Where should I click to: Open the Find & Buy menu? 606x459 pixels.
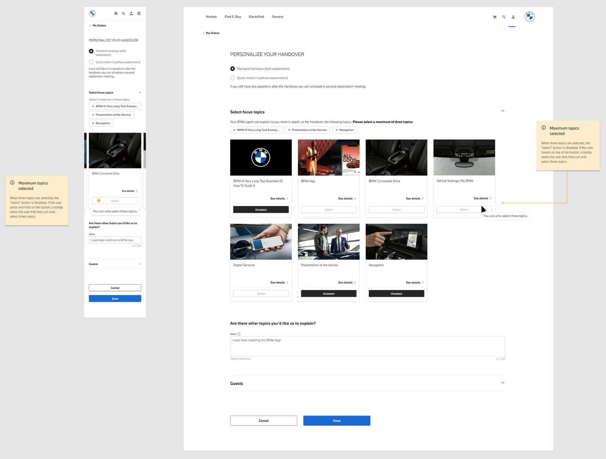(x=233, y=17)
